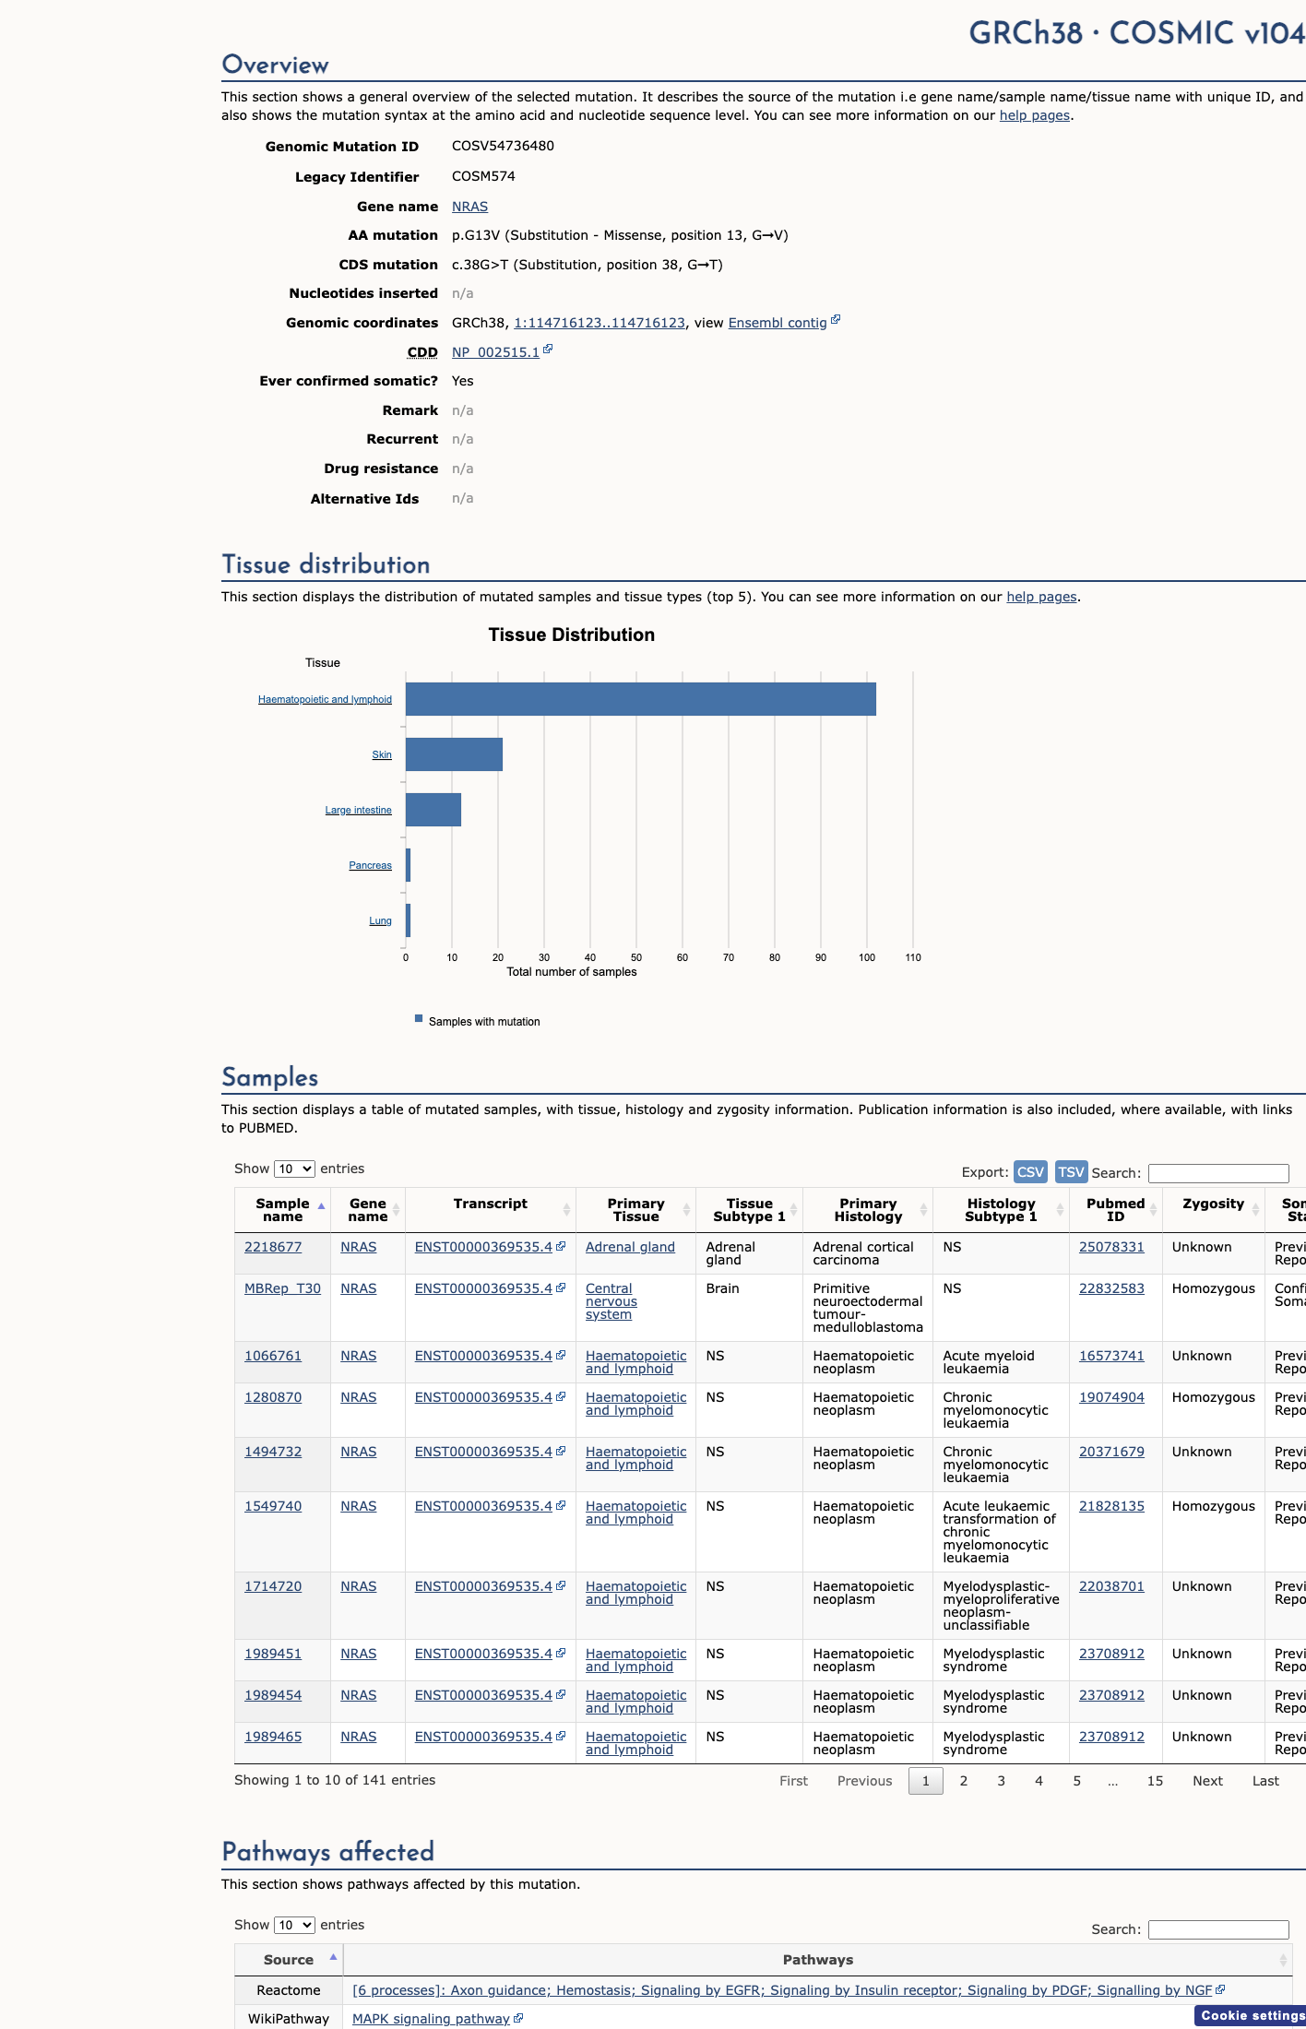Go to samples page 5
Image resolution: width=1306 pixels, height=2029 pixels.
pos(1076,1781)
